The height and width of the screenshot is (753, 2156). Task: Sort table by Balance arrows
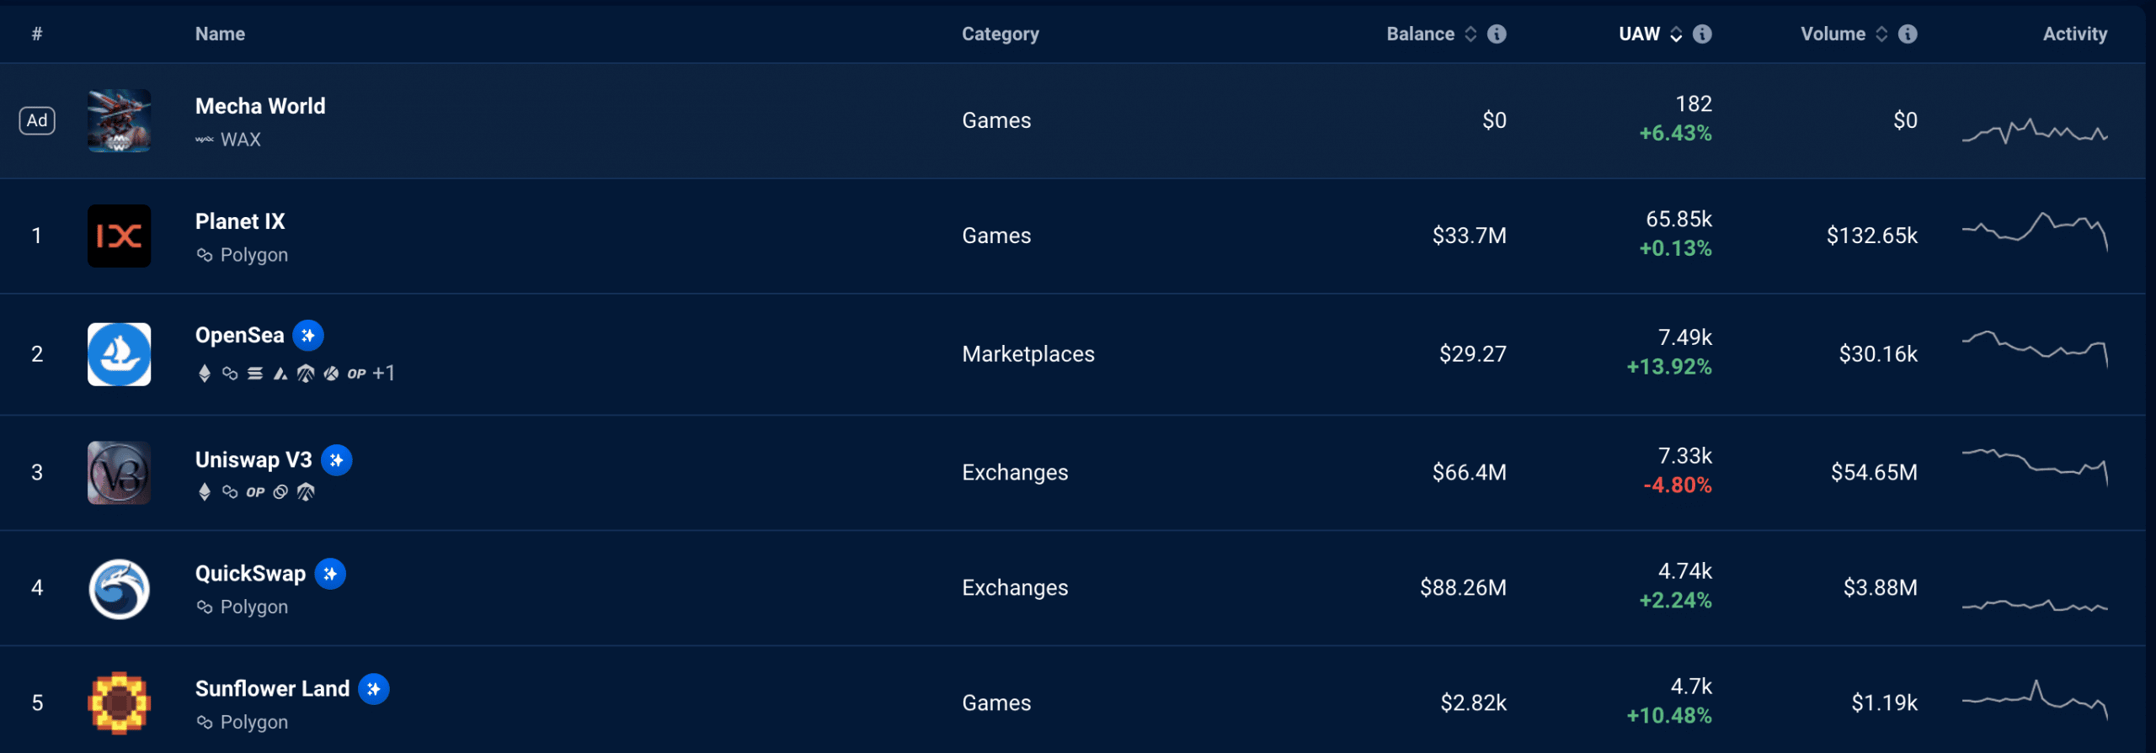[1470, 34]
